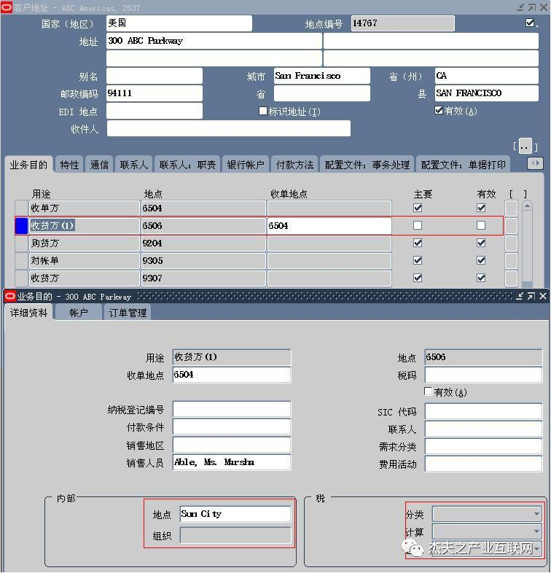Click the 收件人 input field
The width and height of the screenshot is (551, 573).
(229, 128)
